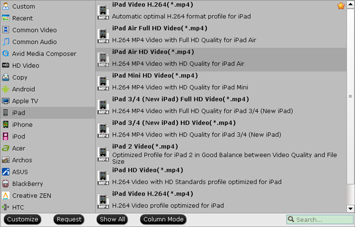Click the Acer logo icon

[x=5, y=148]
